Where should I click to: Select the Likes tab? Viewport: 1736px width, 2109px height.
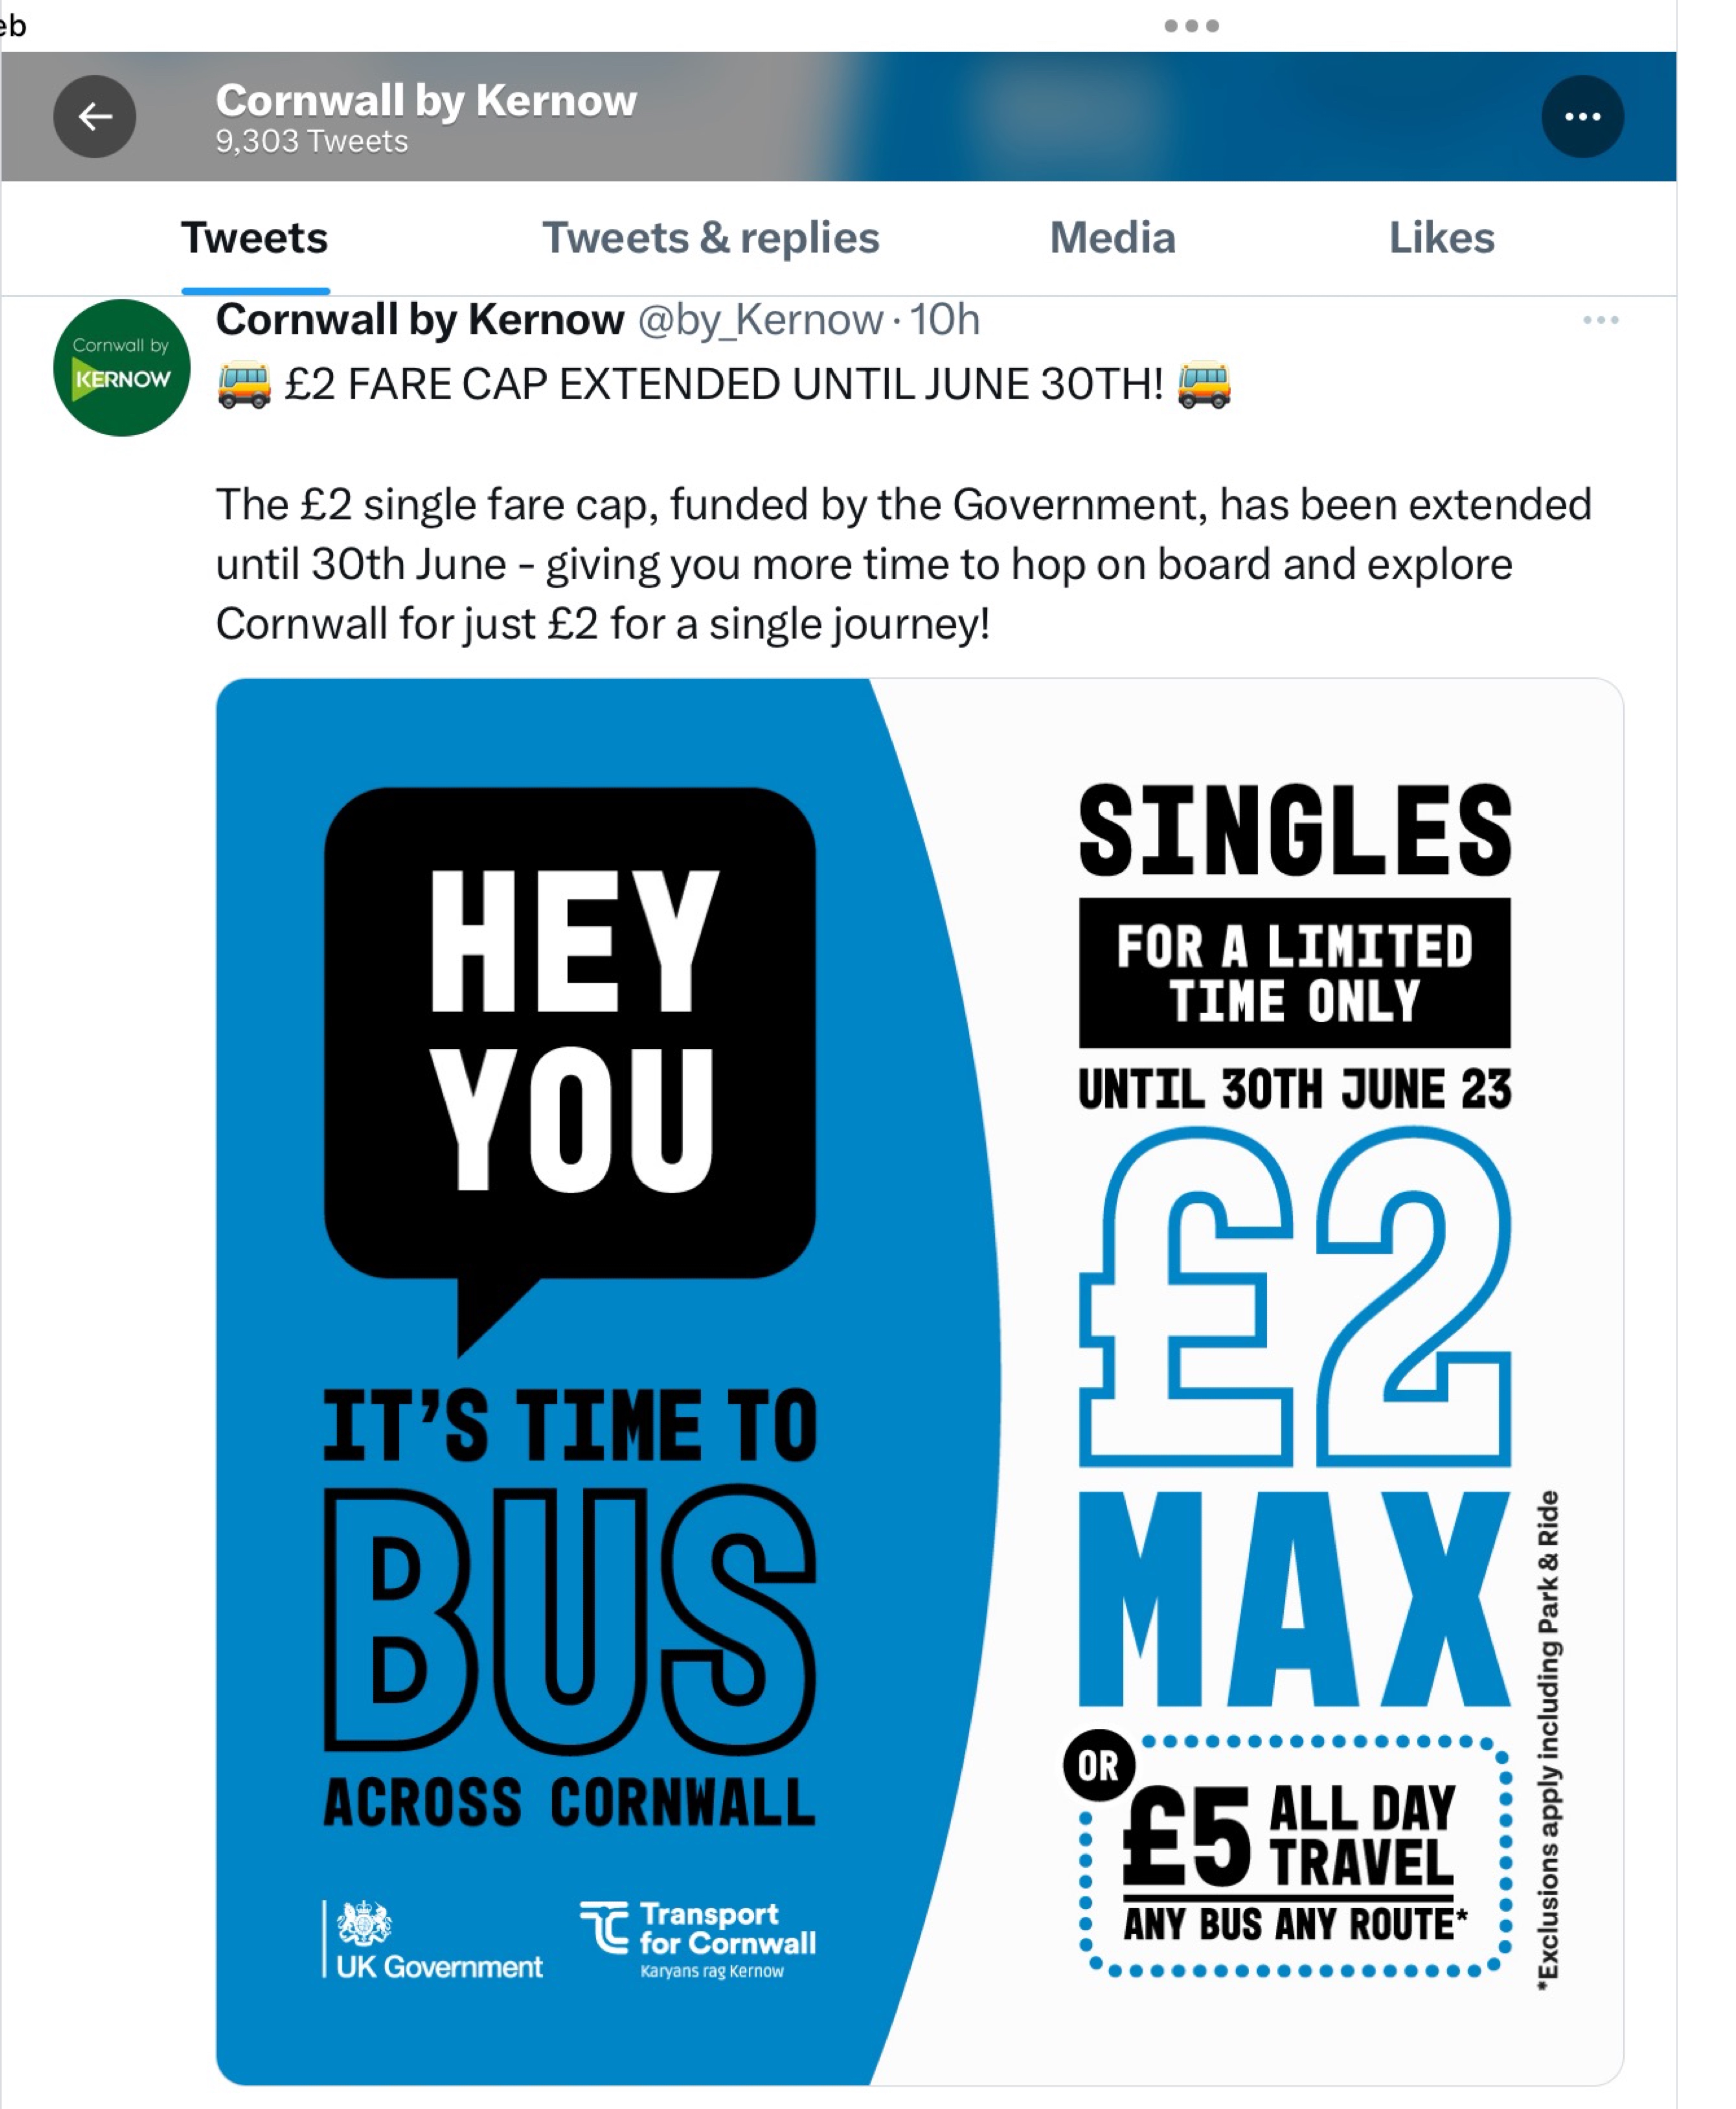1441,238
